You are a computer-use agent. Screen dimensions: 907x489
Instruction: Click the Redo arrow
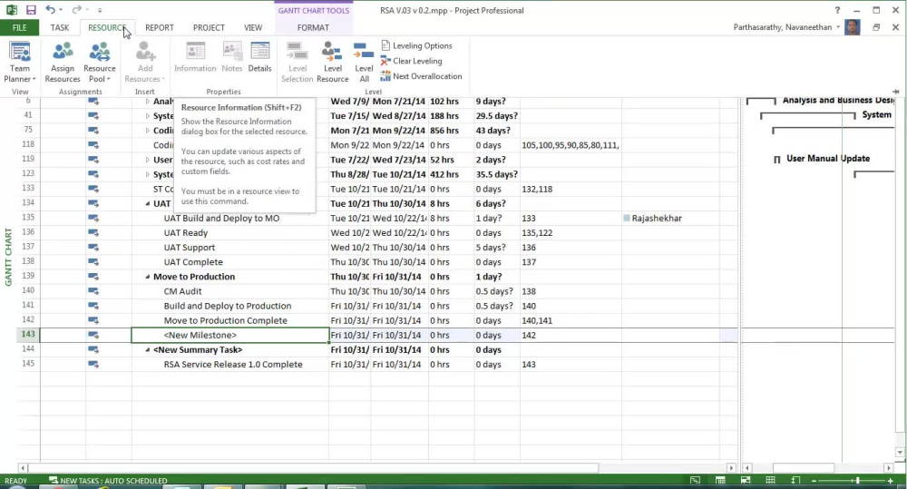click(76, 10)
